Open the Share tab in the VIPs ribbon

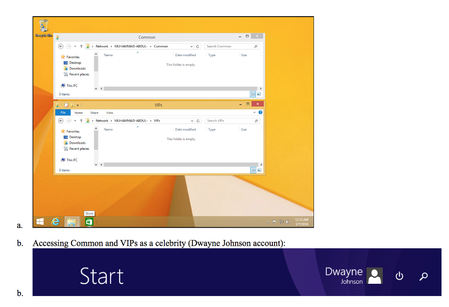point(94,113)
